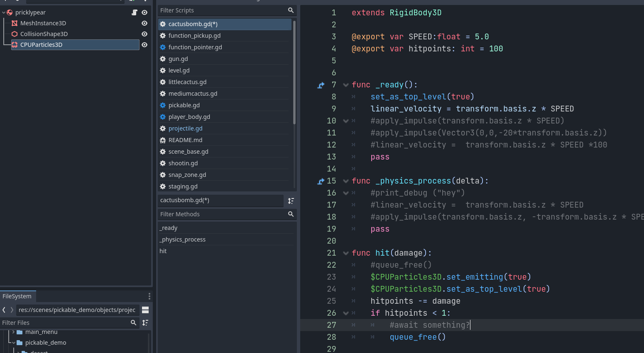The height and width of the screenshot is (353, 644).
Task: Hide the MeshInstance3D node
Action: point(144,23)
